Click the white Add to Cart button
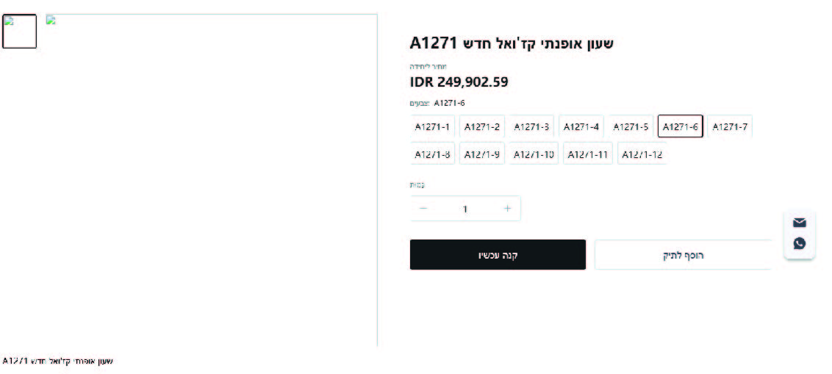This screenshot has width=832, height=374. (x=683, y=255)
